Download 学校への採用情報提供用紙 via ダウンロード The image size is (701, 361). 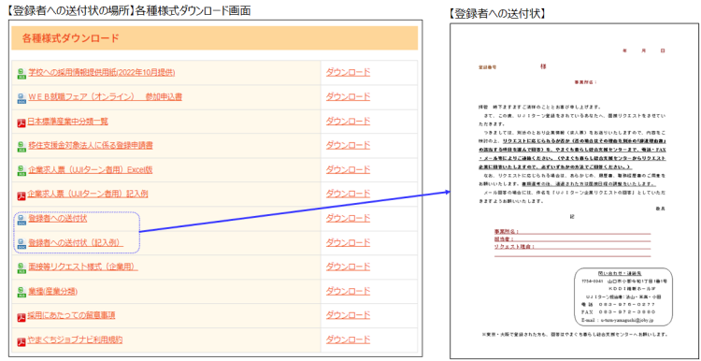pyautogui.click(x=348, y=72)
